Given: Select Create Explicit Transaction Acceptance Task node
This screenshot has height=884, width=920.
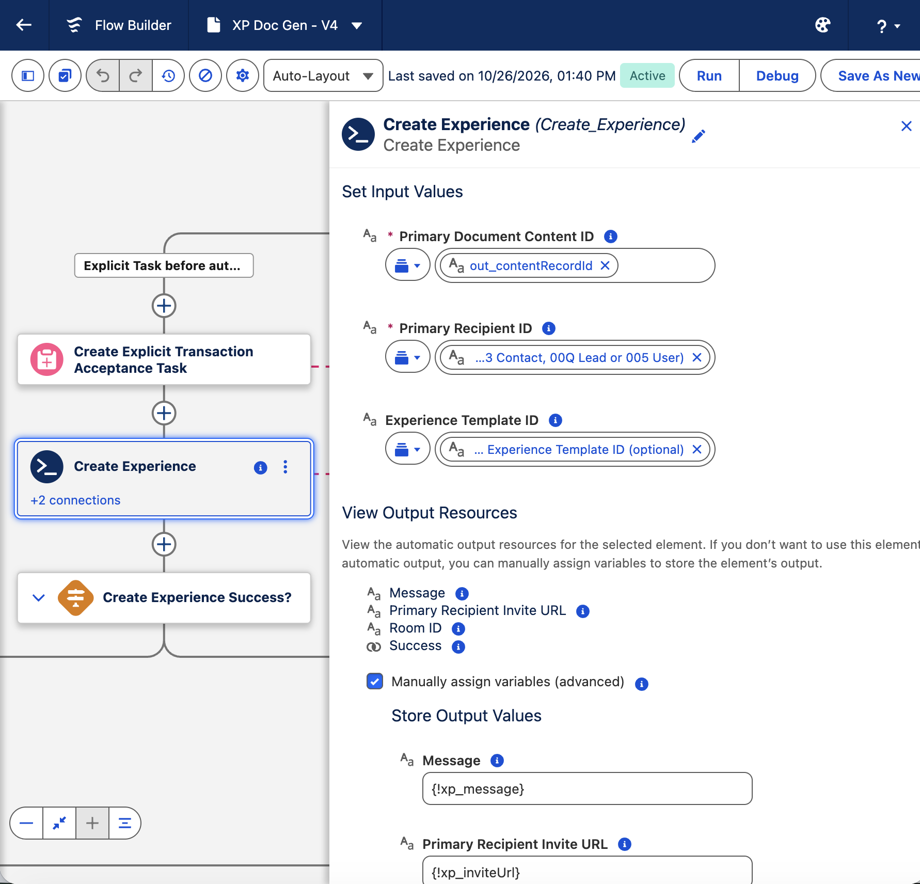Looking at the screenshot, I should point(164,359).
